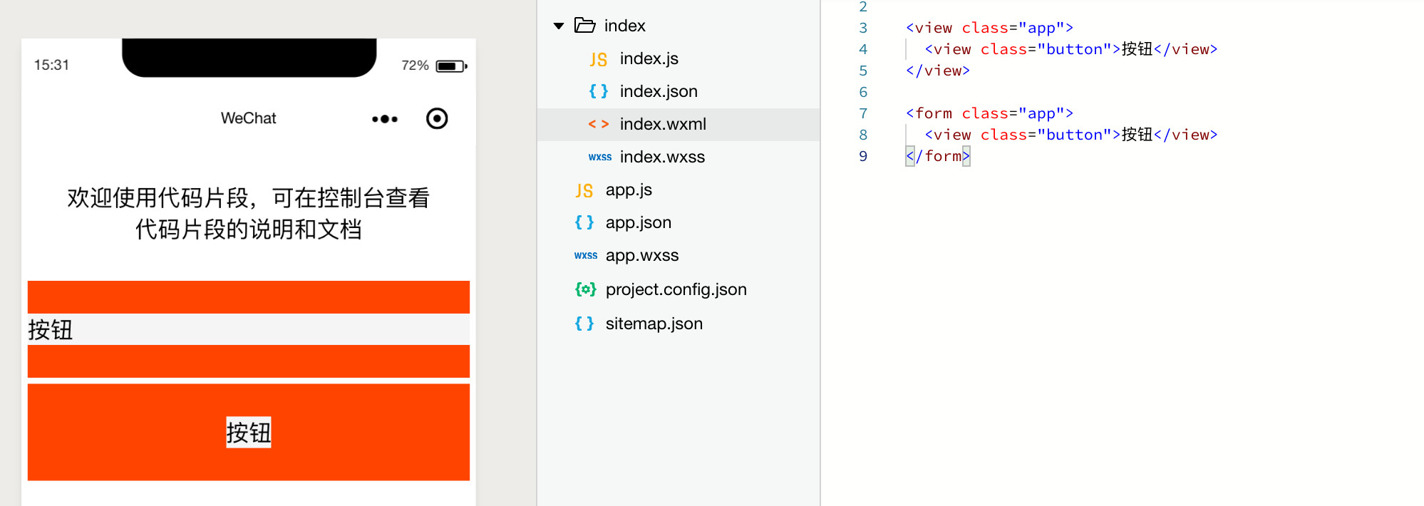Click the braces icon next to index.json
The image size is (1424, 506).
coord(598,91)
